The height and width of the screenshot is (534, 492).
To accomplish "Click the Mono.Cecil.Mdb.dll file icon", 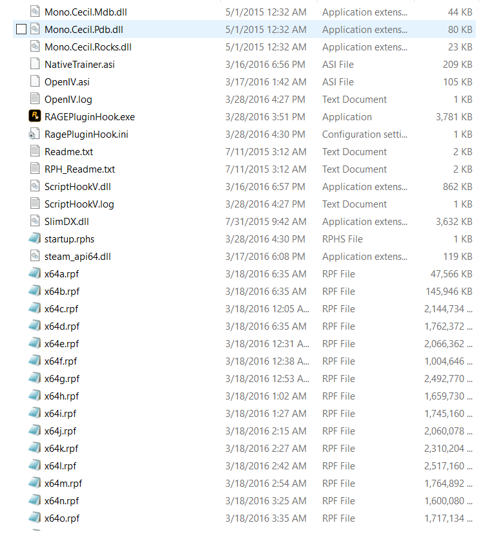I will [35, 12].
